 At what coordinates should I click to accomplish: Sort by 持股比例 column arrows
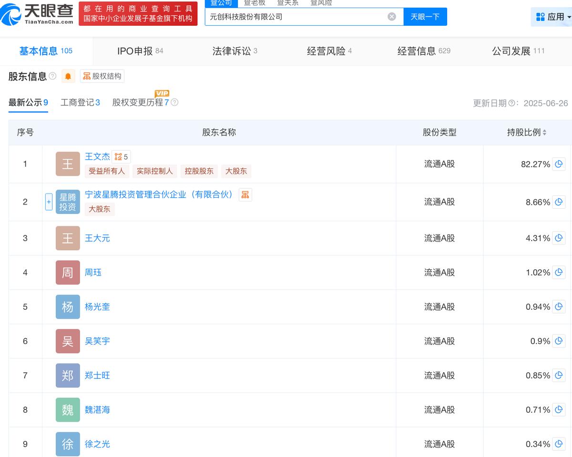click(544, 132)
